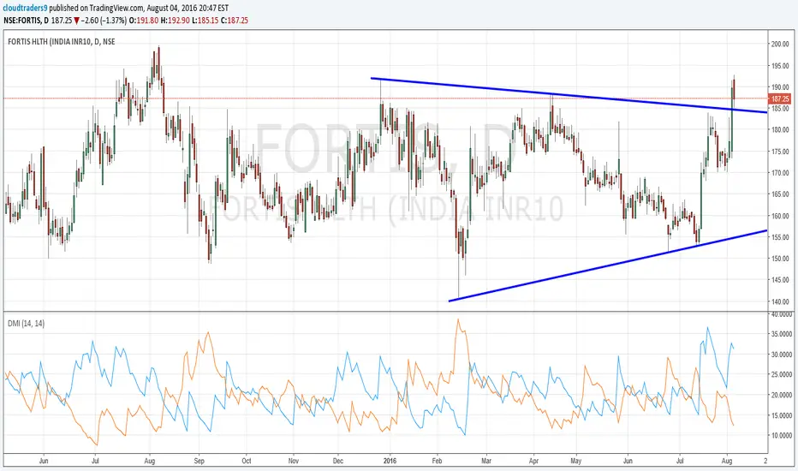Click the Sep time axis label
This screenshot has height=471, width=798.
click(199, 461)
